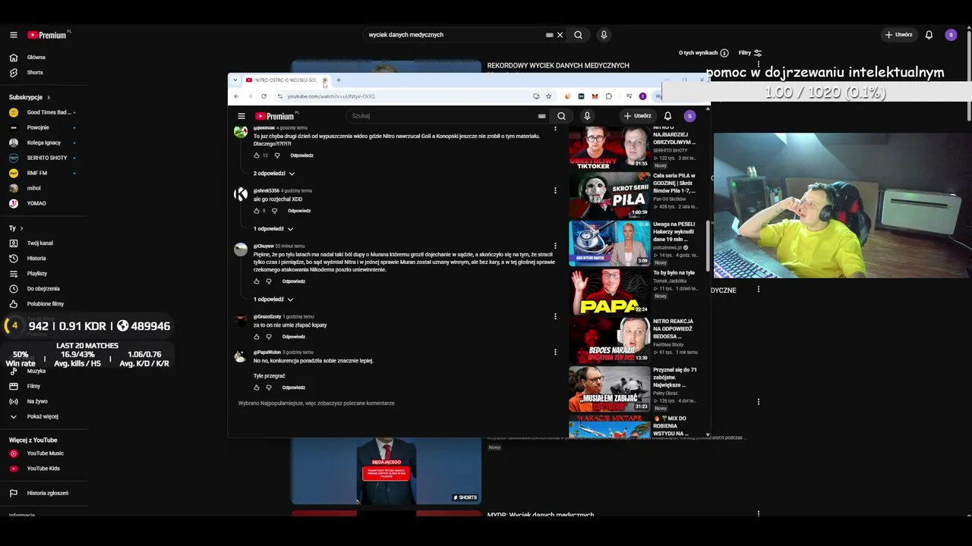Viewport: 972px width, 546px height.
Task: Open the Utwórz menu in the front window
Action: click(638, 116)
